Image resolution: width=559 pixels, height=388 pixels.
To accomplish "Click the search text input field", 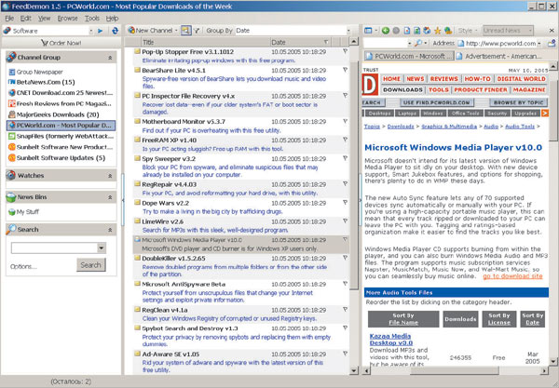I will pyautogui.click(x=51, y=248).
